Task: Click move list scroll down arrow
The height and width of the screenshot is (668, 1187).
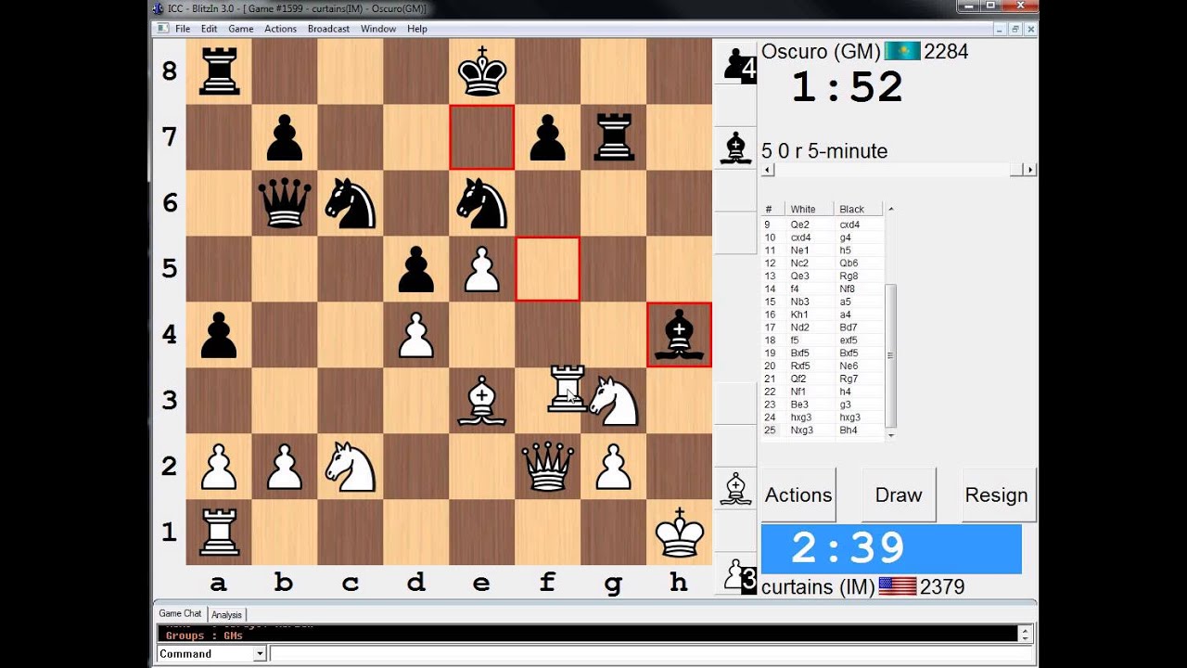Action: click(x=890, y=435)
